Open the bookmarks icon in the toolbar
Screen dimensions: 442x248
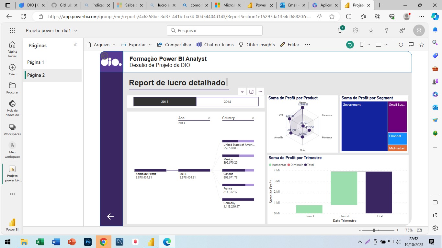coord(361,45)
